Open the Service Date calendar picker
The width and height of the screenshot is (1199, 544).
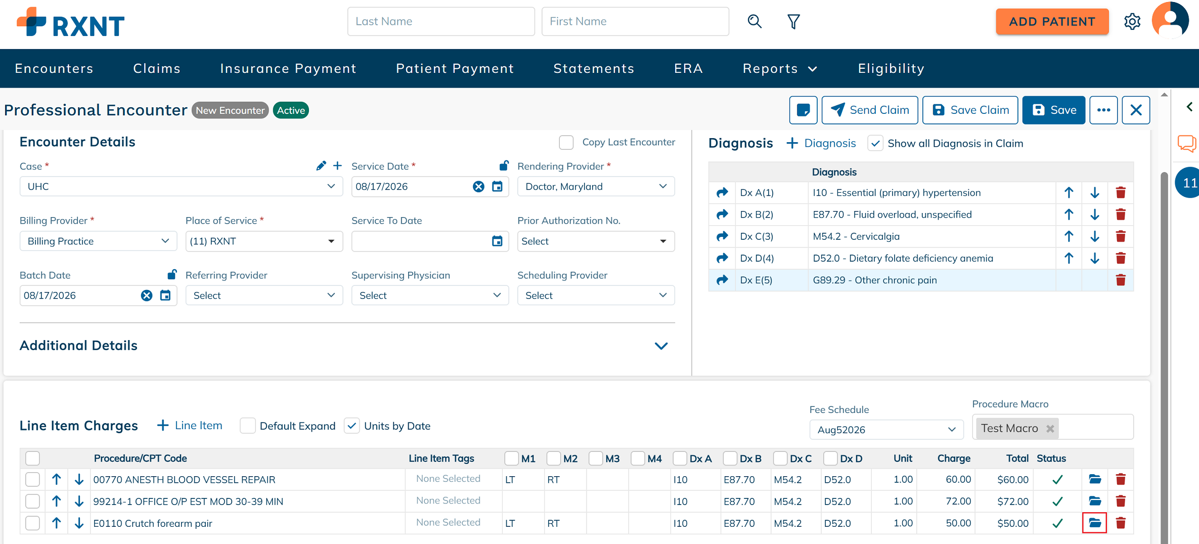[x=497, y=186]
